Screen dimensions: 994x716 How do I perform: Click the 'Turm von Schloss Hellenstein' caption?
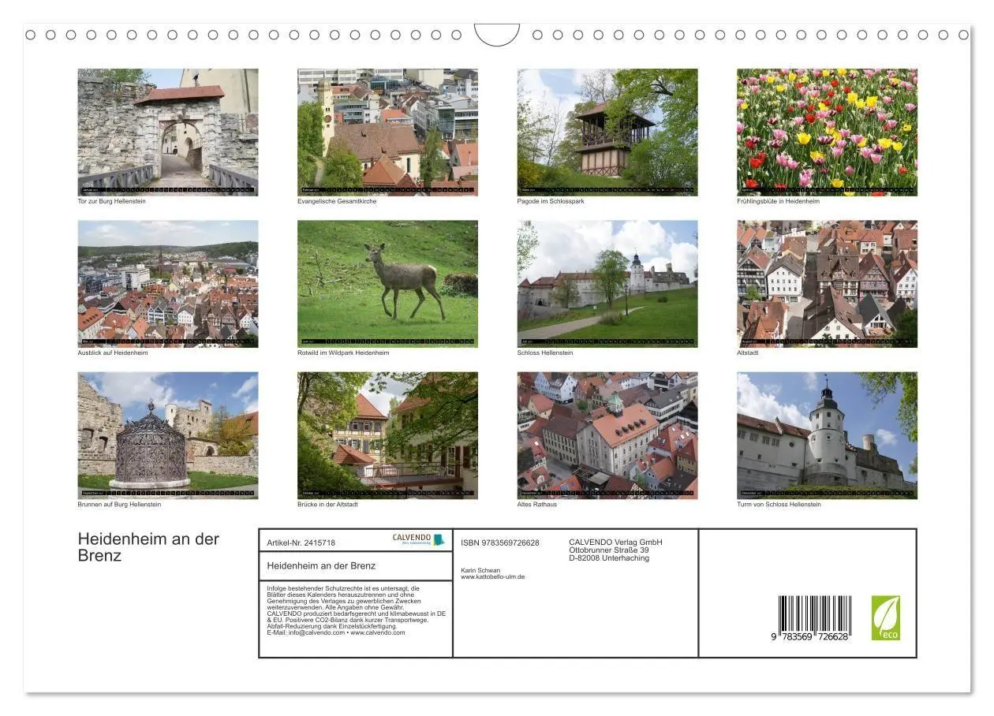779,505
